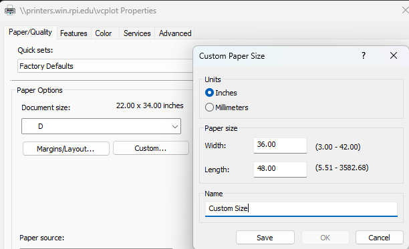The height and width of the screenshot is (249, 409).
Task: Close the Custom Paper Size dialog
Action: (x=394, y=55)
